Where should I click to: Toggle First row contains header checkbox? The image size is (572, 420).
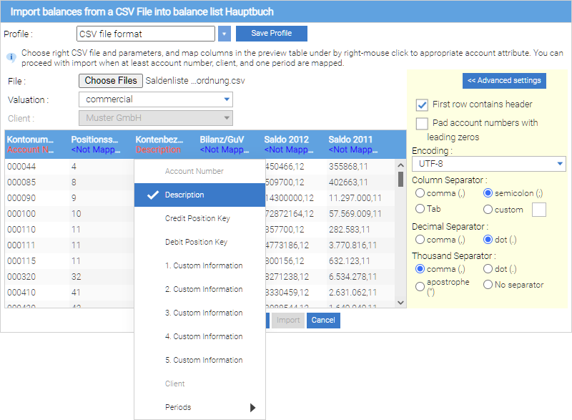tap(422, 104)
